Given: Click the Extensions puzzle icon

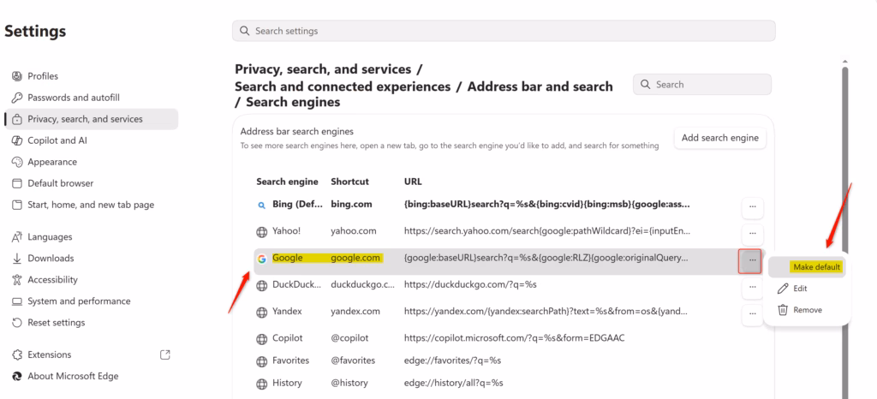Looking at the screenshot, I should 17,354.
